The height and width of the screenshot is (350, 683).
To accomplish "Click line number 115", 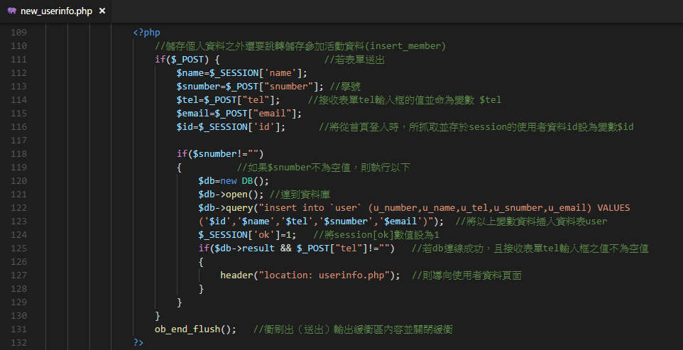I will [18, 113].
